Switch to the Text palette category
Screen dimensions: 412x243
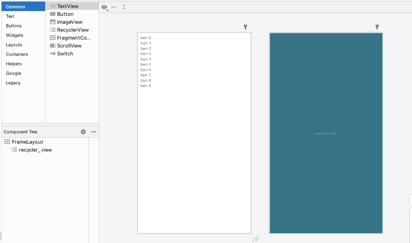[x=10, y=16]
